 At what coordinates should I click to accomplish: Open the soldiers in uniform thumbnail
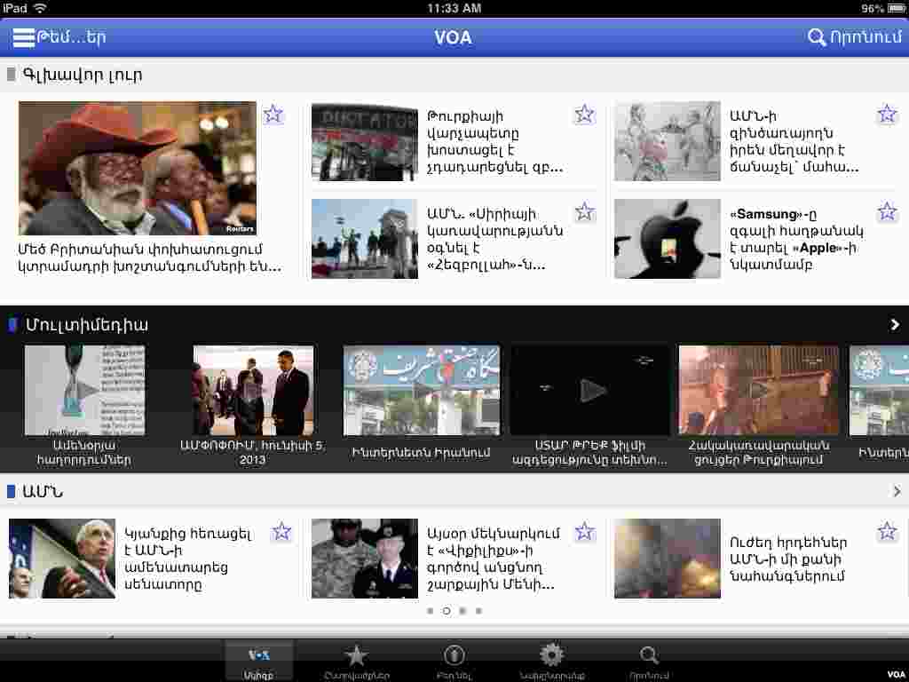click(x=365, y=559)
